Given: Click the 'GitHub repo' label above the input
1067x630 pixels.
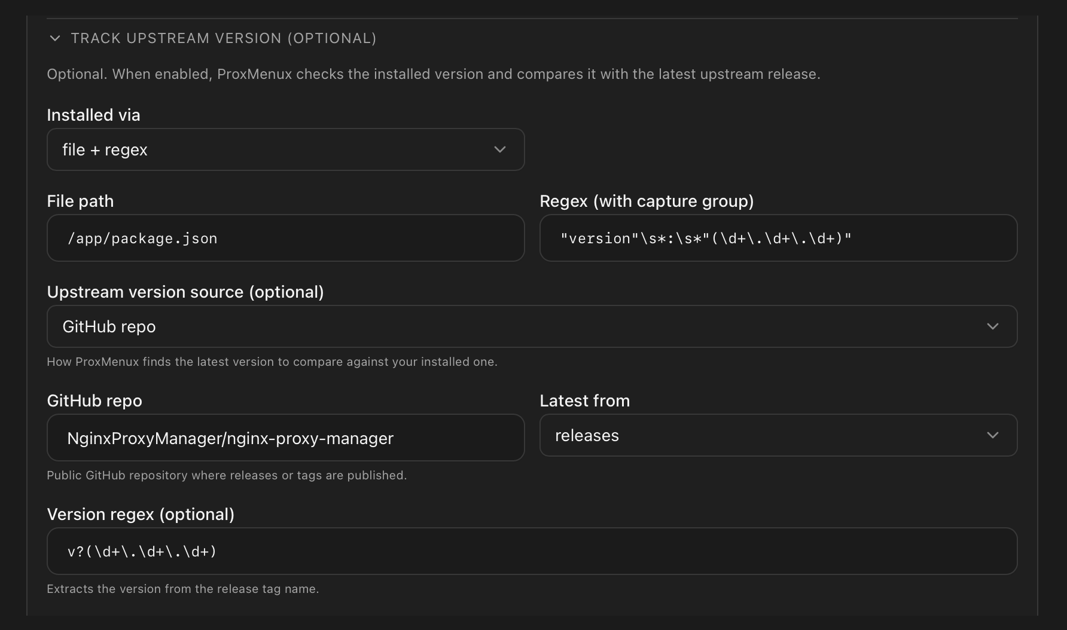Looking at the screenshot, I should 94,401.
